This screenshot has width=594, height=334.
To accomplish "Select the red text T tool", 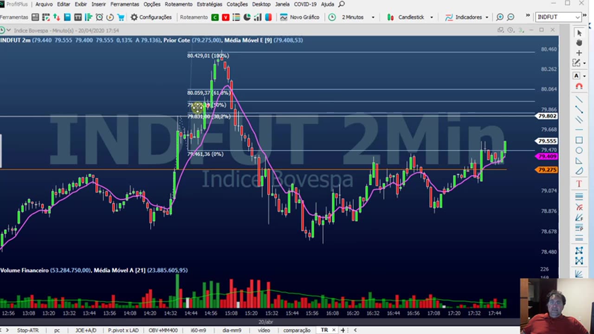I will click(579, 184).
